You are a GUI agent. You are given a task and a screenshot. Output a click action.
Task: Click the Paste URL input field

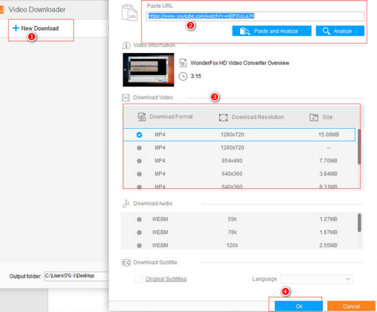click(x=255, y=16)
